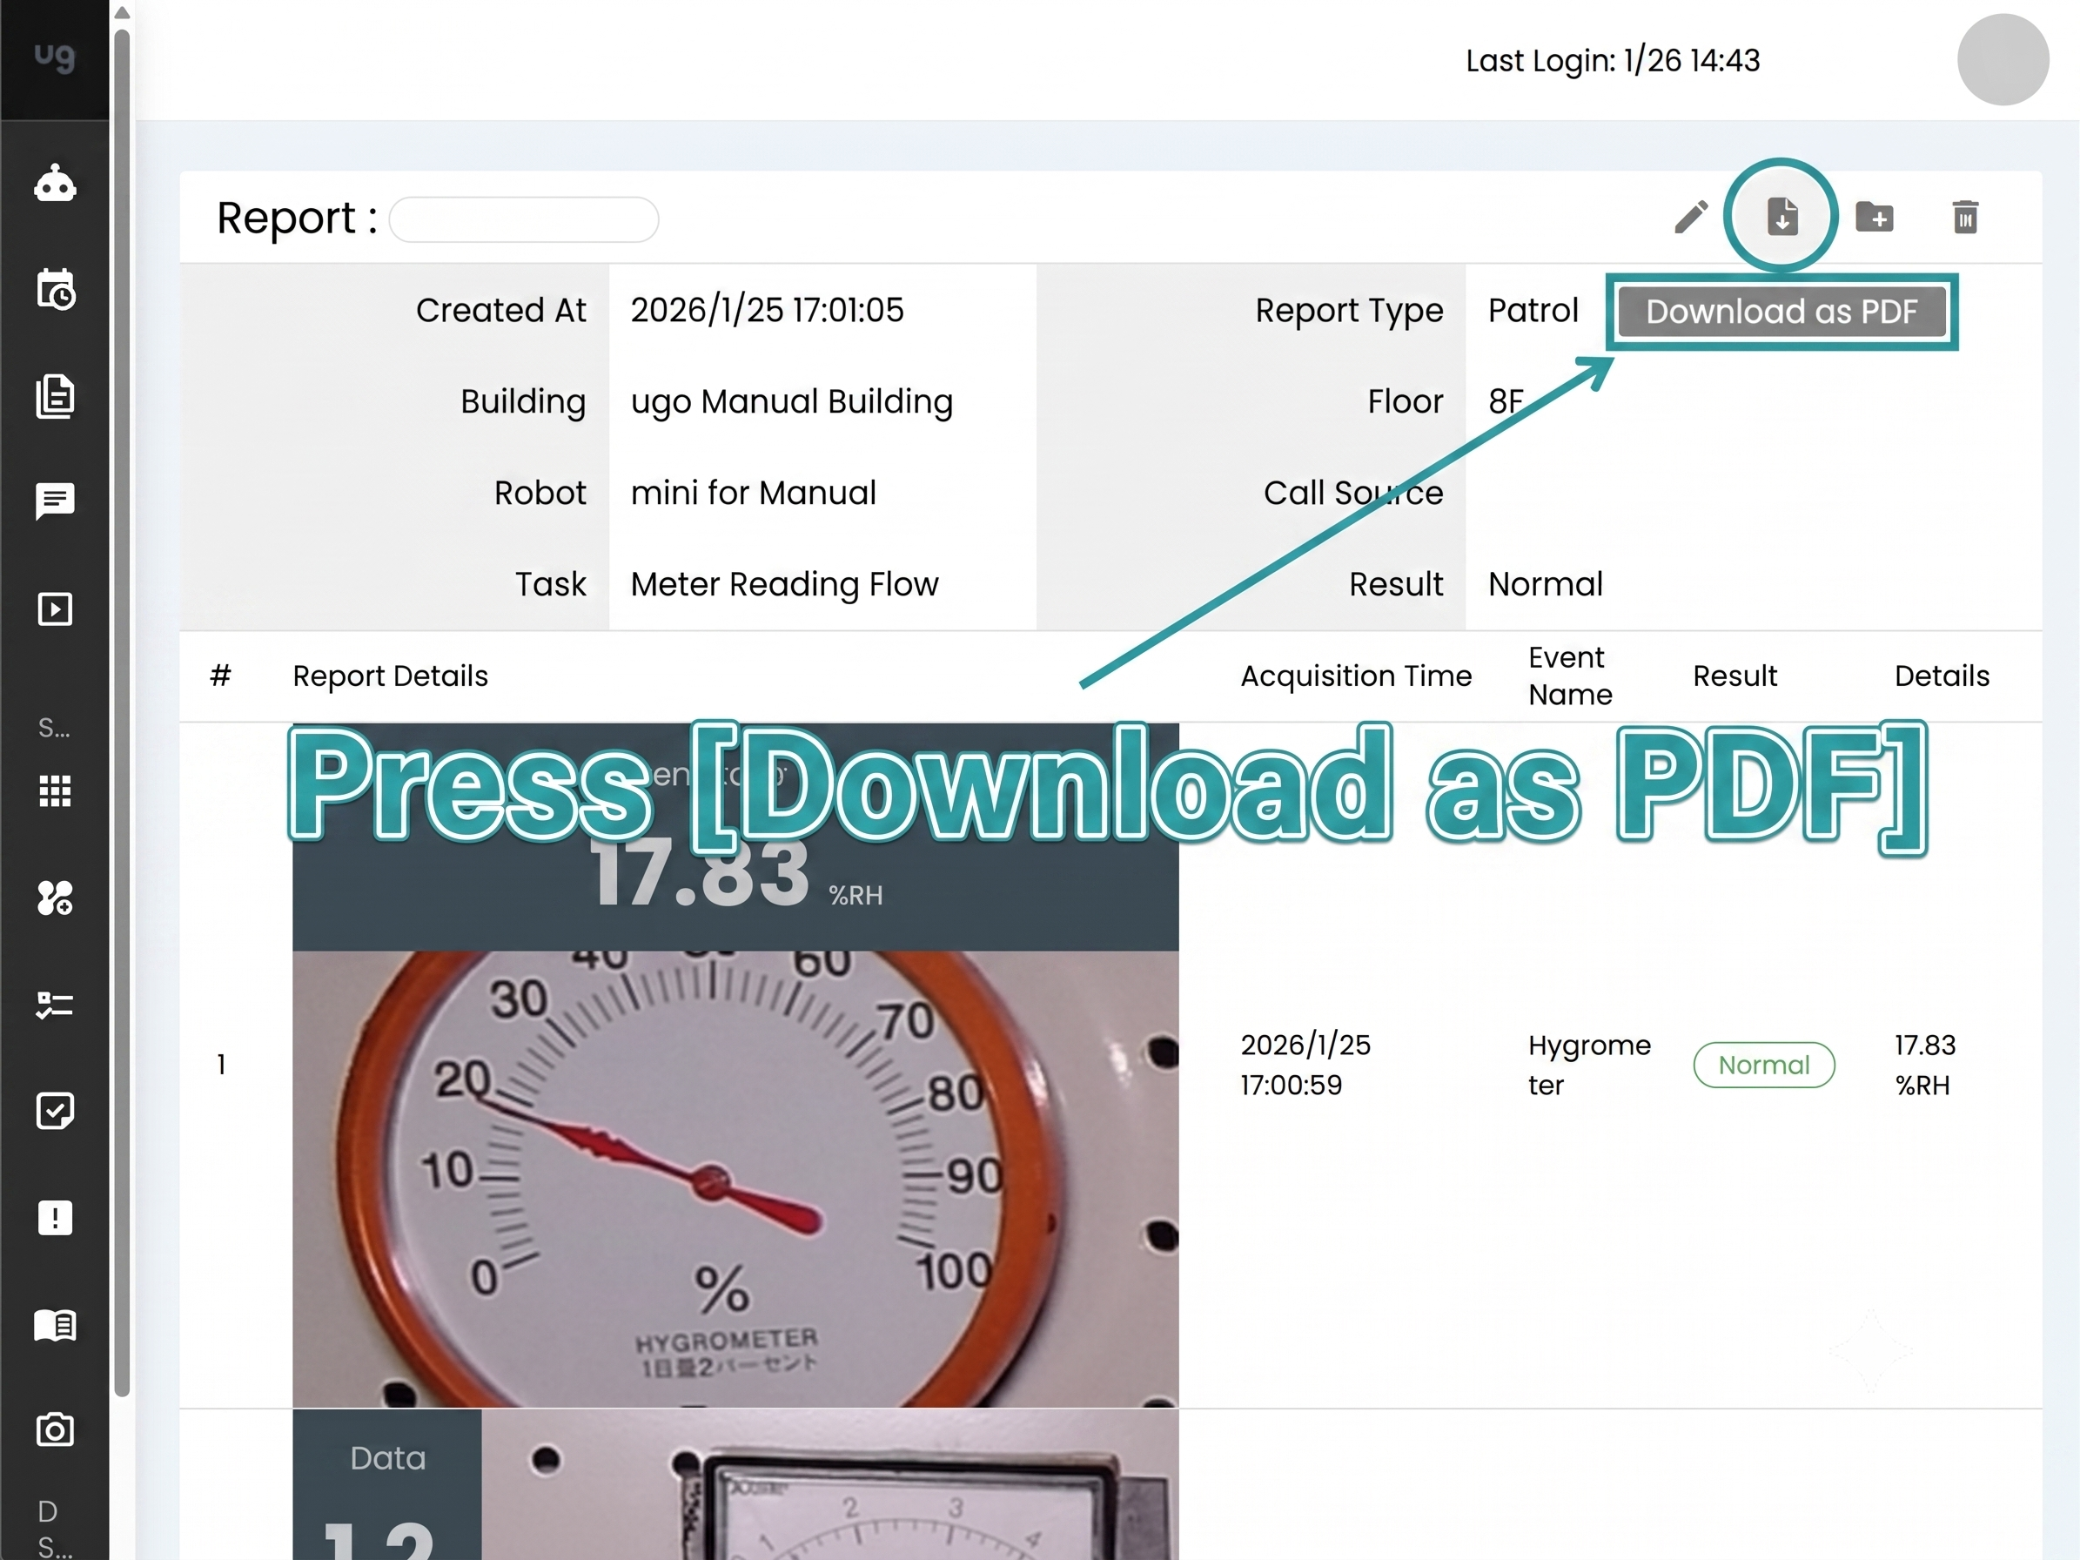Select the mini for Manual robot value

click(753, 493)
